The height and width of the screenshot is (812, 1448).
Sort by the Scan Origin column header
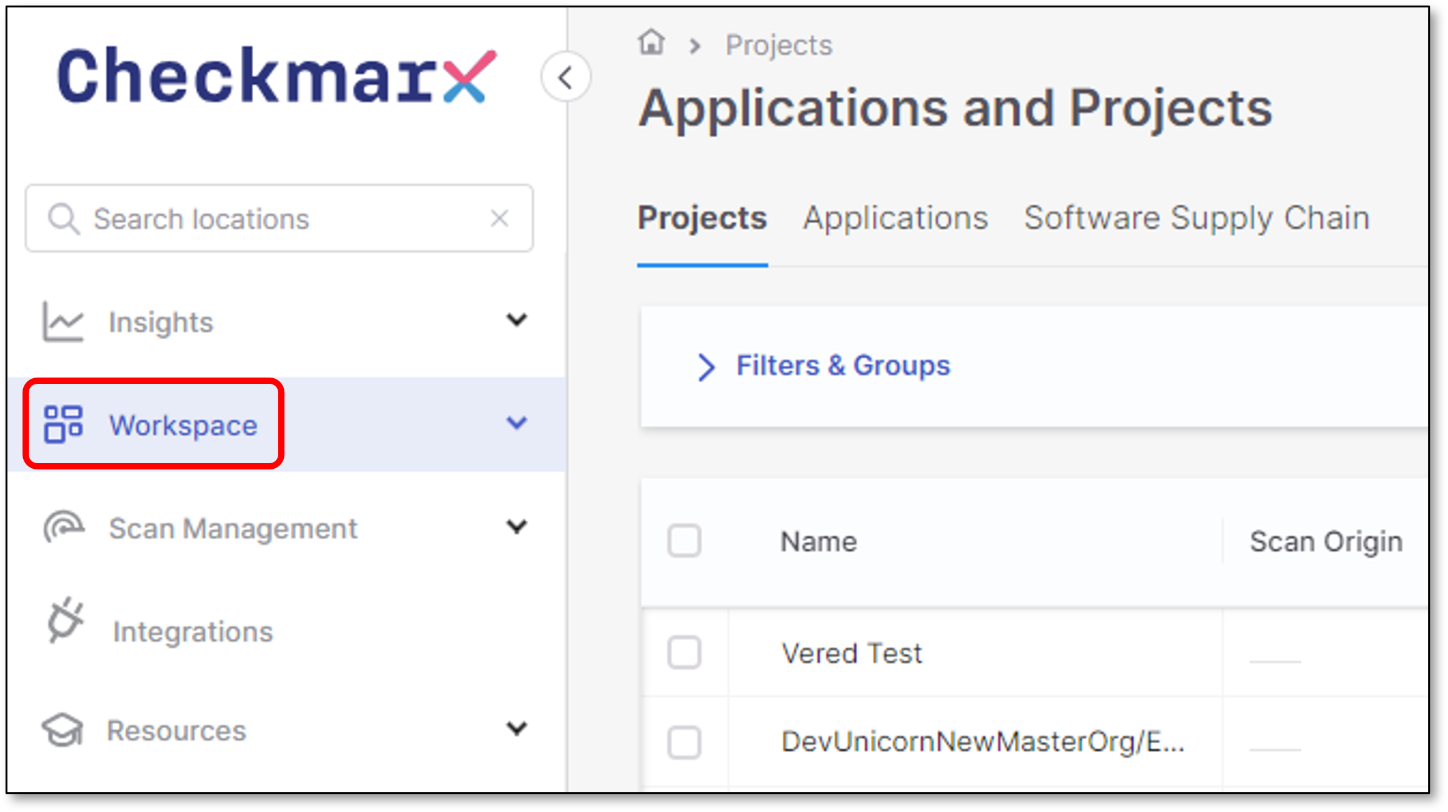pos(1326,541)
